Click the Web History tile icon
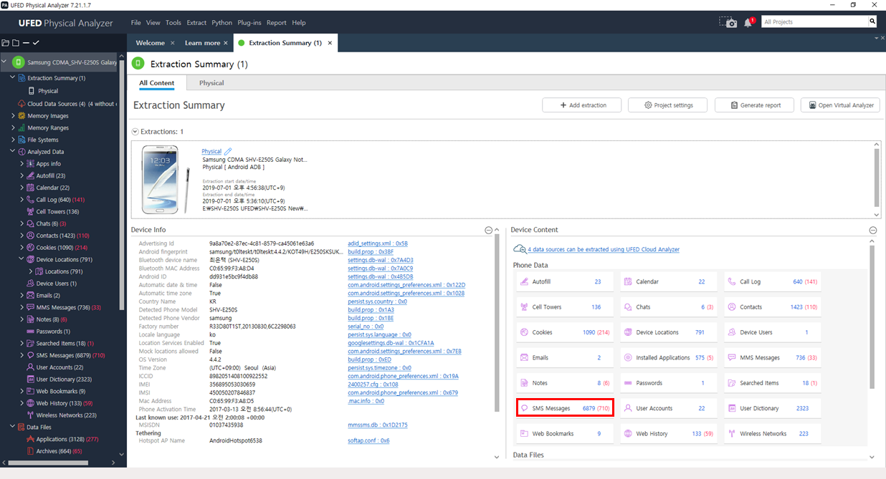Image resolution: width=886 pixels, height=479 pixels. click(x=628, y=434)
